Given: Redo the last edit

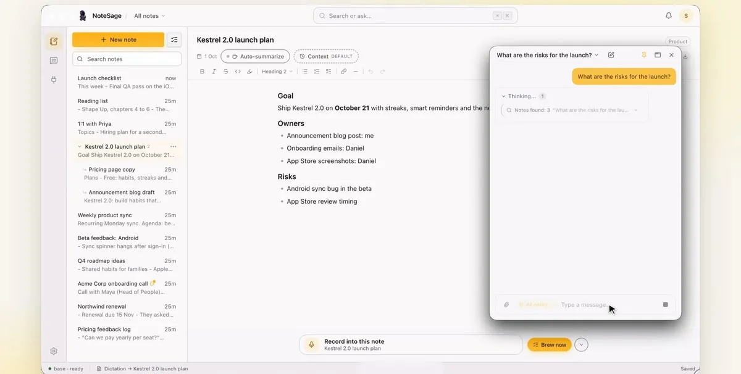Looking at the screenshot, I should 383,72.
